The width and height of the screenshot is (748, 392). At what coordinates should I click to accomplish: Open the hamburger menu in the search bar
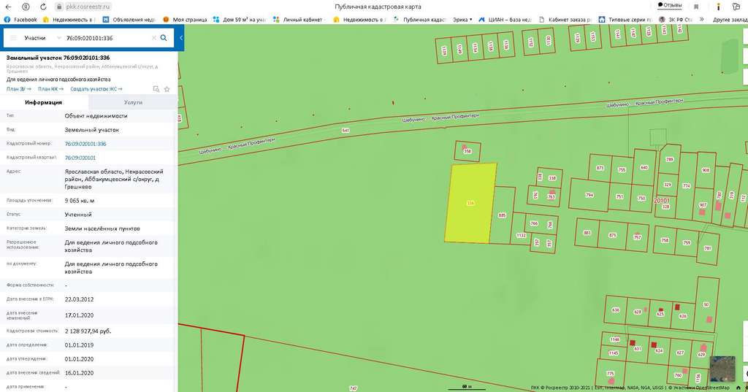[13, 37]
